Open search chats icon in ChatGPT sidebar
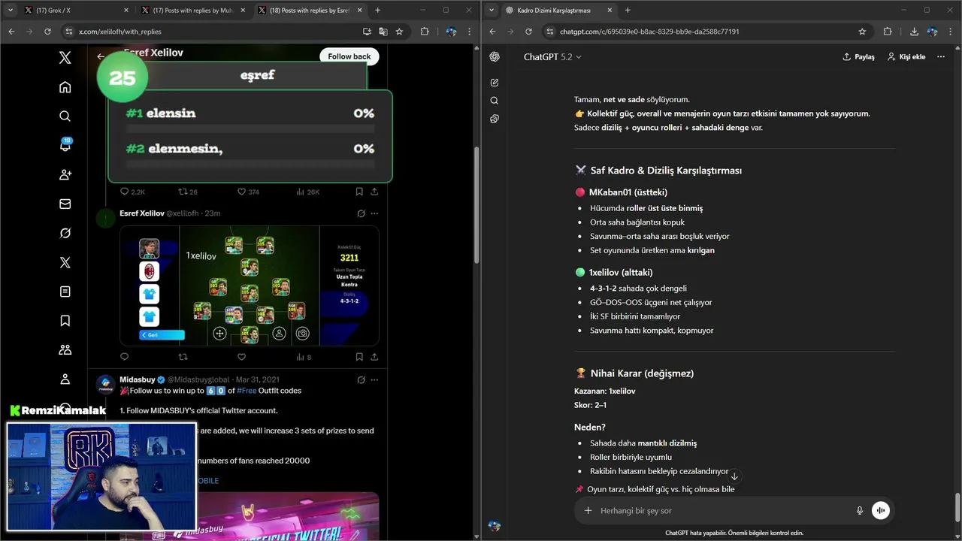This screenshot has width=962, height=541. (495, 101)
